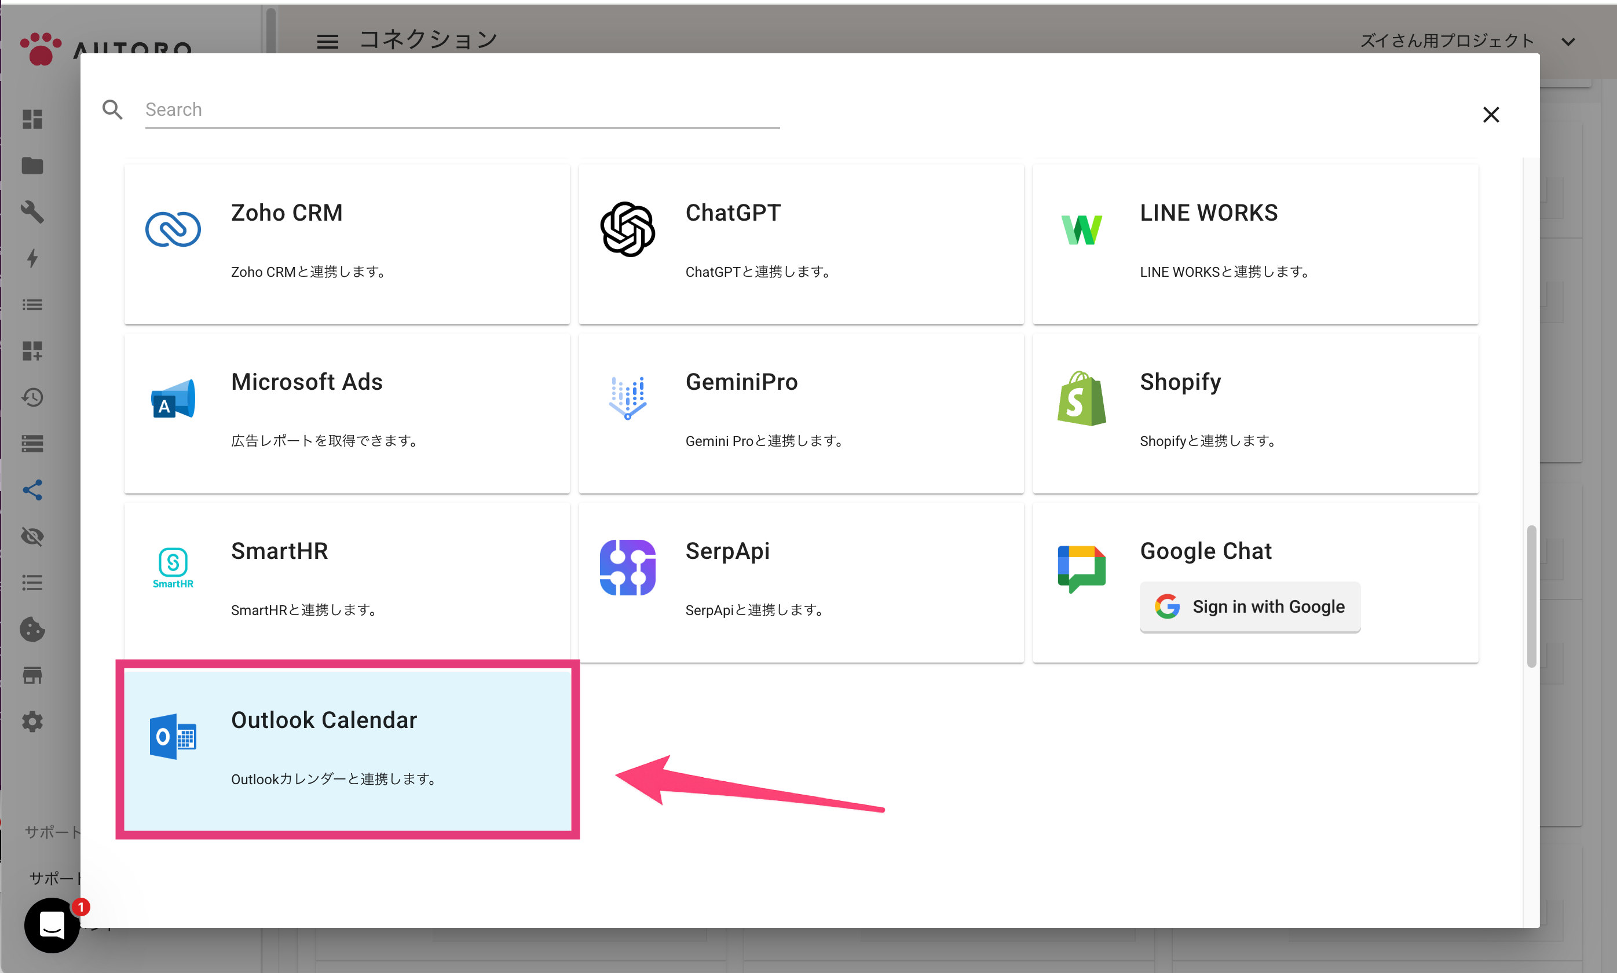Click text 'Outlookカレンダーと連携します。'

pyautogui.click(x=335, y=779)
